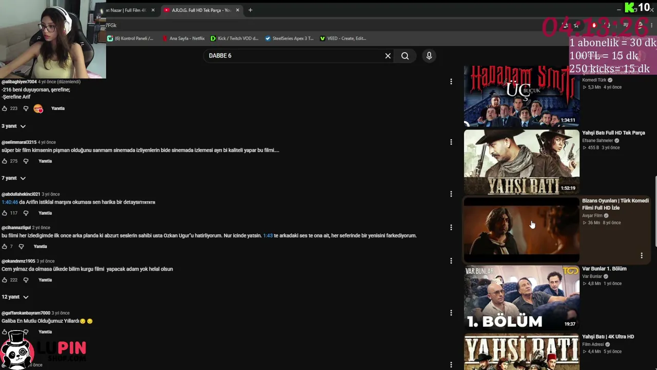Close the A.R.O.G. Full HD Tek Parça tab
This screenshot has width=657, height=370.
(x=237, y=10)
